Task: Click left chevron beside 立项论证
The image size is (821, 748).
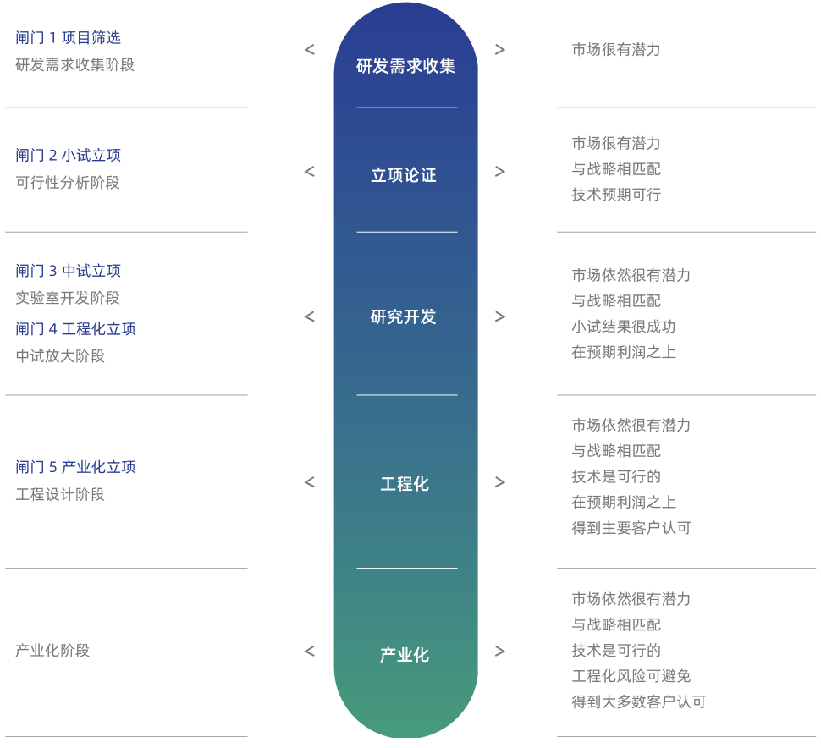Action: pyautogui.click(x=310, y=172)
